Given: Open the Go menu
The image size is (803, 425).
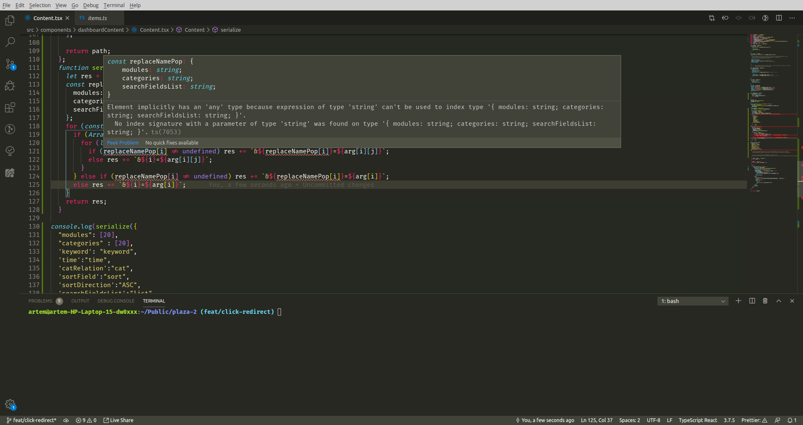Looking at the screenshot, I should coord(75,5).
